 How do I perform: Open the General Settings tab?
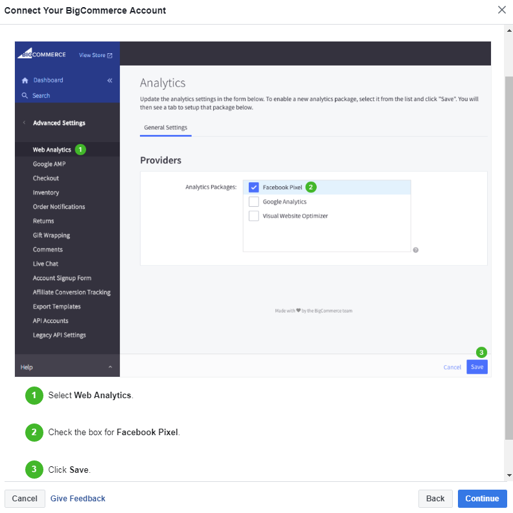[166, 127]
